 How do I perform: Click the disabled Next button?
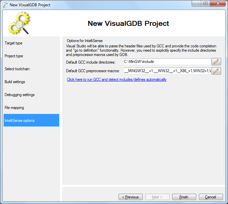click(x=157, y=197)
